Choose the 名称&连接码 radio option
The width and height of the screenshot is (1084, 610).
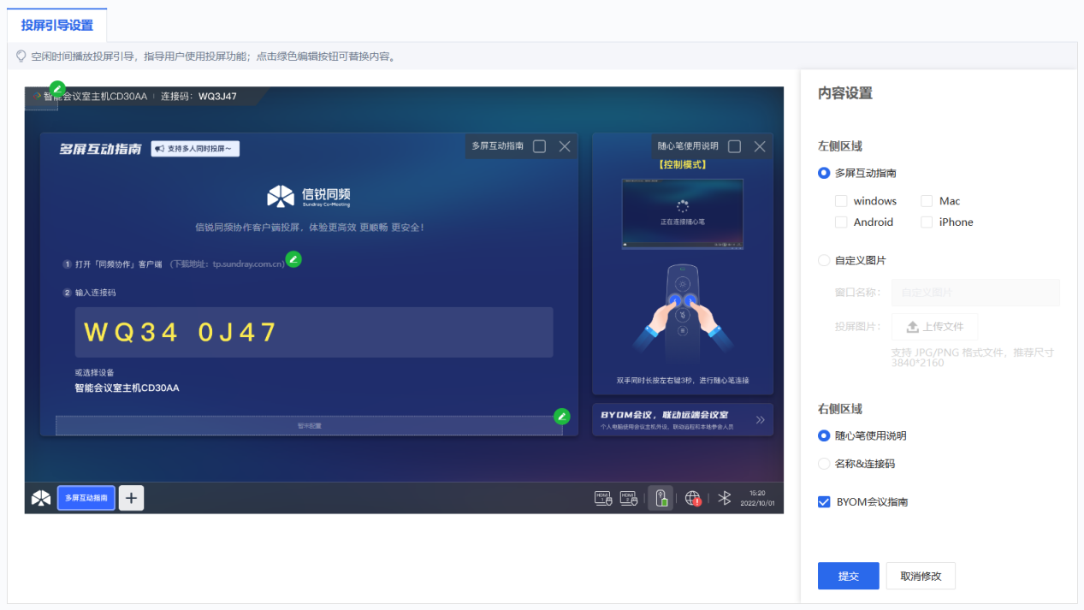[x=824, y=464]
